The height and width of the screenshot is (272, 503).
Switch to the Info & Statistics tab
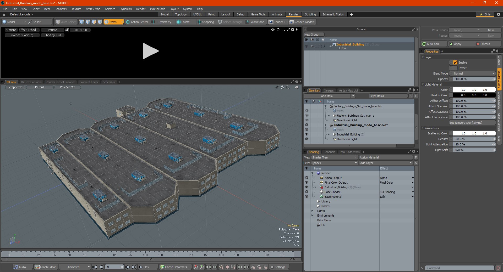click(349, 152)
